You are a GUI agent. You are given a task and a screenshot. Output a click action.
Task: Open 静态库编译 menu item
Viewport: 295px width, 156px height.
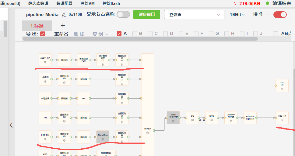(x=38, y=3)
